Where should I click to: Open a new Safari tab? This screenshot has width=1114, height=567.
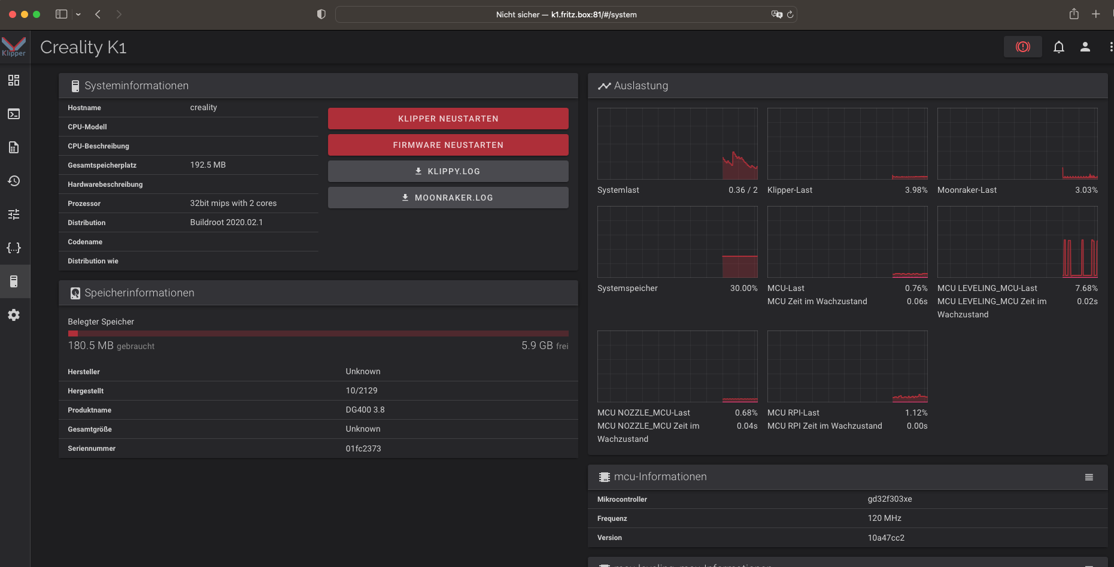coord(1096,14)
